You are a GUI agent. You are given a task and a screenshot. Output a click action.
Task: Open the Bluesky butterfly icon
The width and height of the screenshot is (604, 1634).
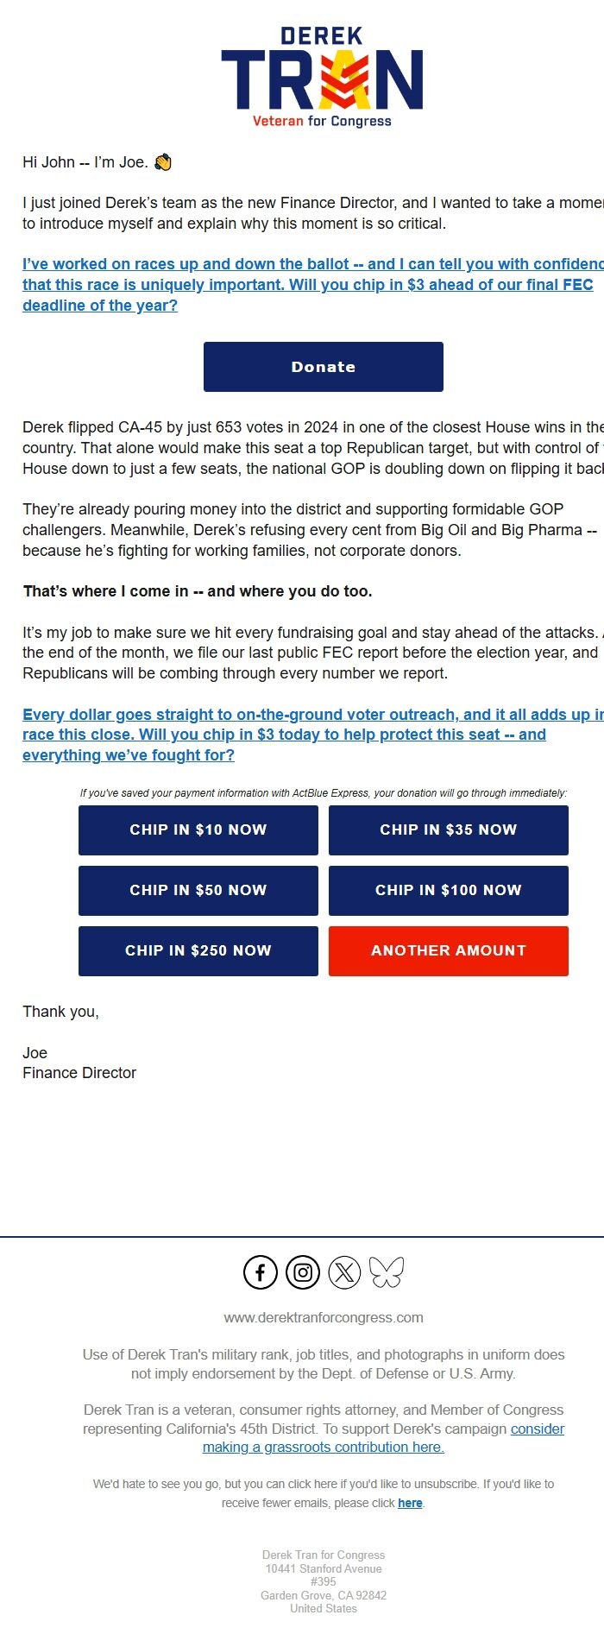coord(387,1271)
